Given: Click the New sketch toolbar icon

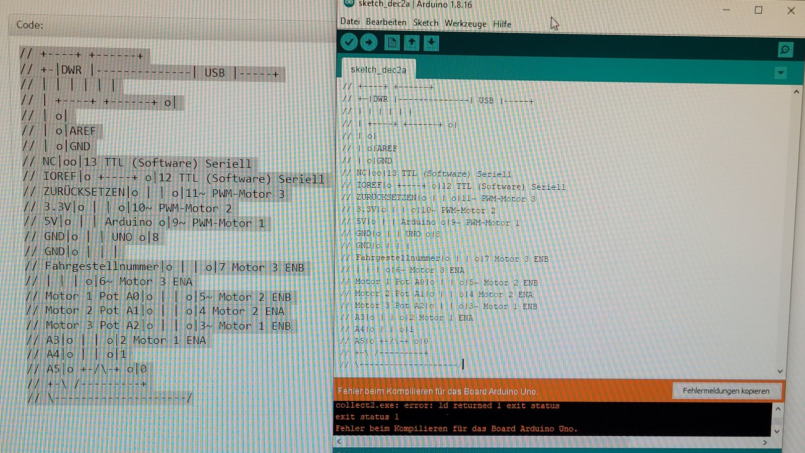Looking at the screenshot, I should coord(392,43).
